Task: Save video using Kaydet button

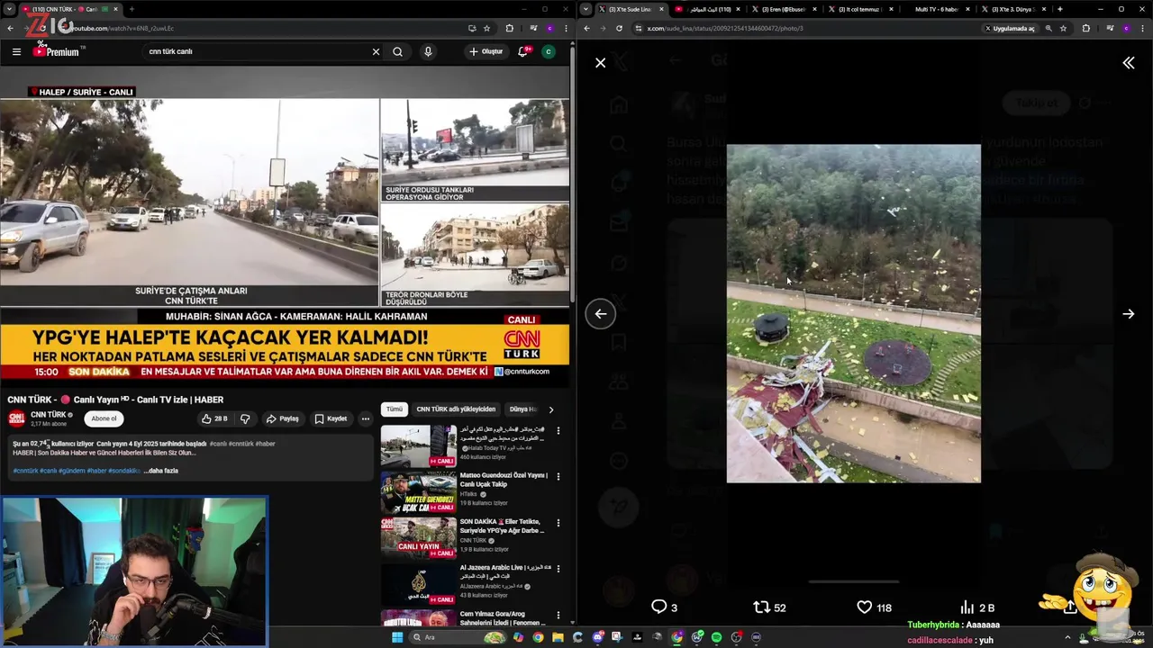Action: [x=331, y=418]
